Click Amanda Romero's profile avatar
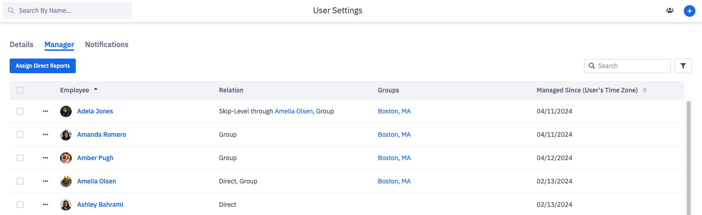The height and width of the screenshot is (215, 702). click(x=66, y=134)
